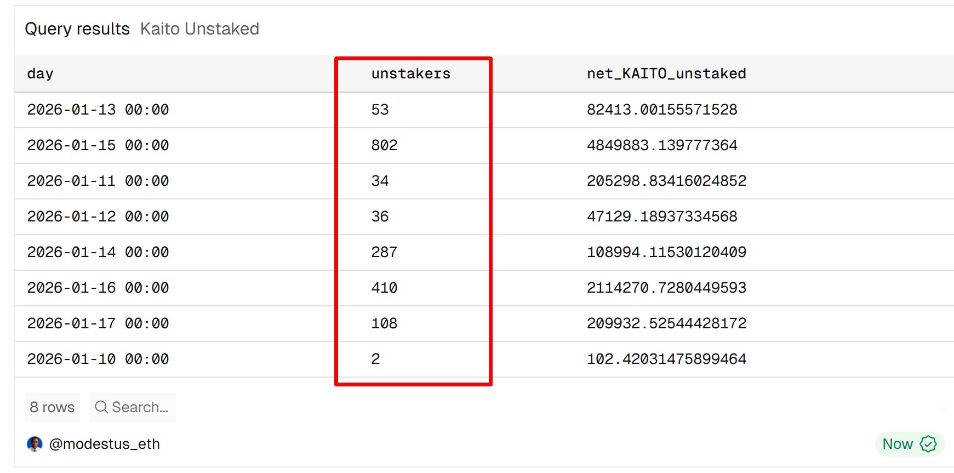954x473 pixels.
Task: Select the 2026-01-14 00:00 day cell
Action: click(x=98, y=252)
